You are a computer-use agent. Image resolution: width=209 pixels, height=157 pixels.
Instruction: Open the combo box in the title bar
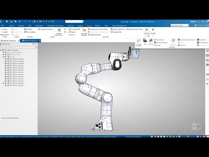(x=74, y=21)
